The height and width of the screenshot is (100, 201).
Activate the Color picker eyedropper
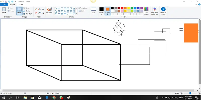pos(39,12)
